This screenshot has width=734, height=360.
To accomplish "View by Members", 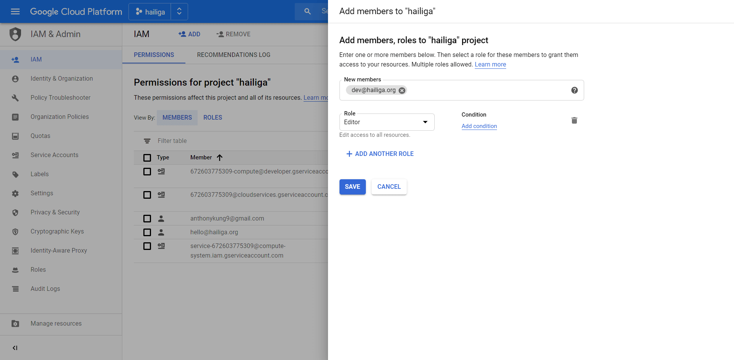I will point(177,118).
